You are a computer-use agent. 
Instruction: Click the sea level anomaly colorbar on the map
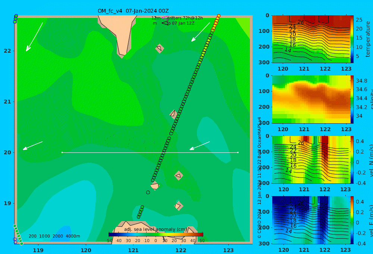click(x=156, y=235)
